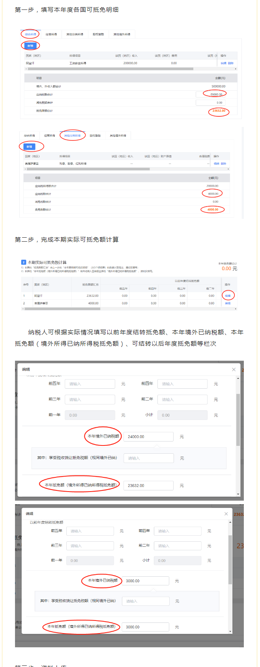Select the red-circled 综合所得 tab
Screen dimensions: 260x667
pyautogui.click(x=30, y=34)
